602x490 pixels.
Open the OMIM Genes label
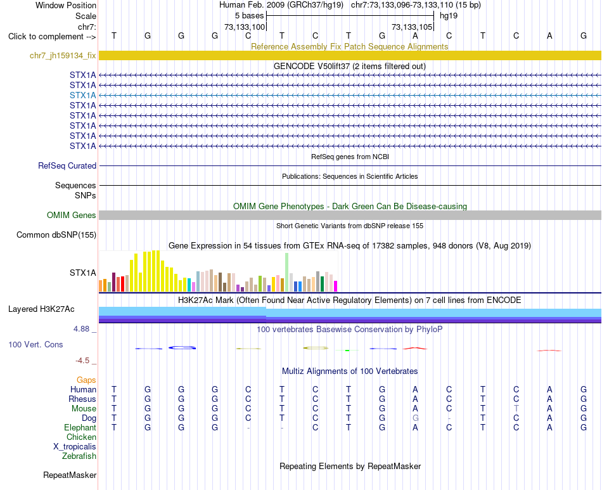(x=71, y=215)
